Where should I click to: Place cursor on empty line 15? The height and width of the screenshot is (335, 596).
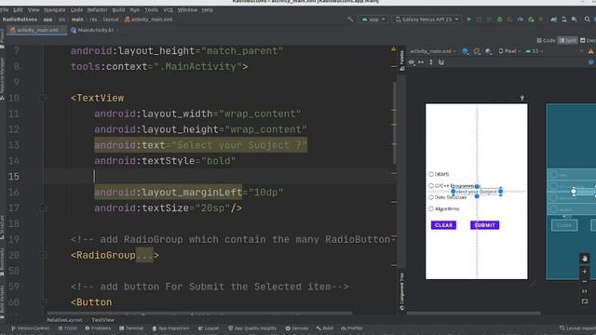tap(221, 177)
